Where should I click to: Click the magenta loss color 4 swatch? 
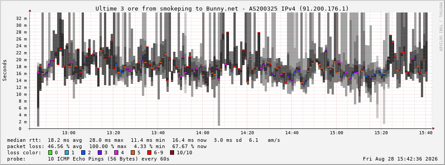coord(116,153)
